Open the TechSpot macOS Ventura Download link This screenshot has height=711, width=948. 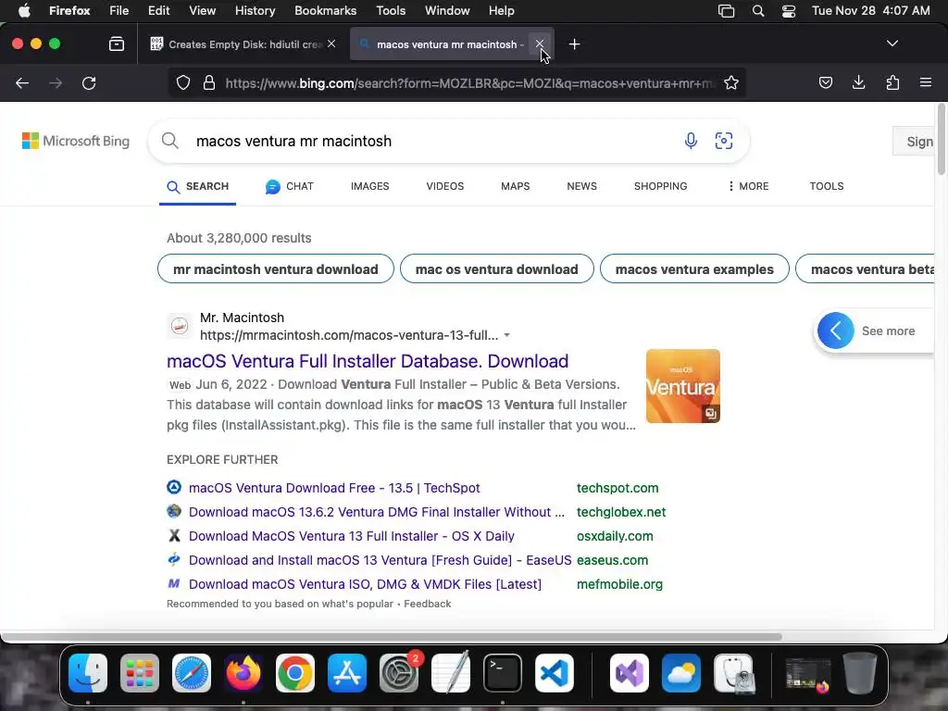click(x=334, y=488)
